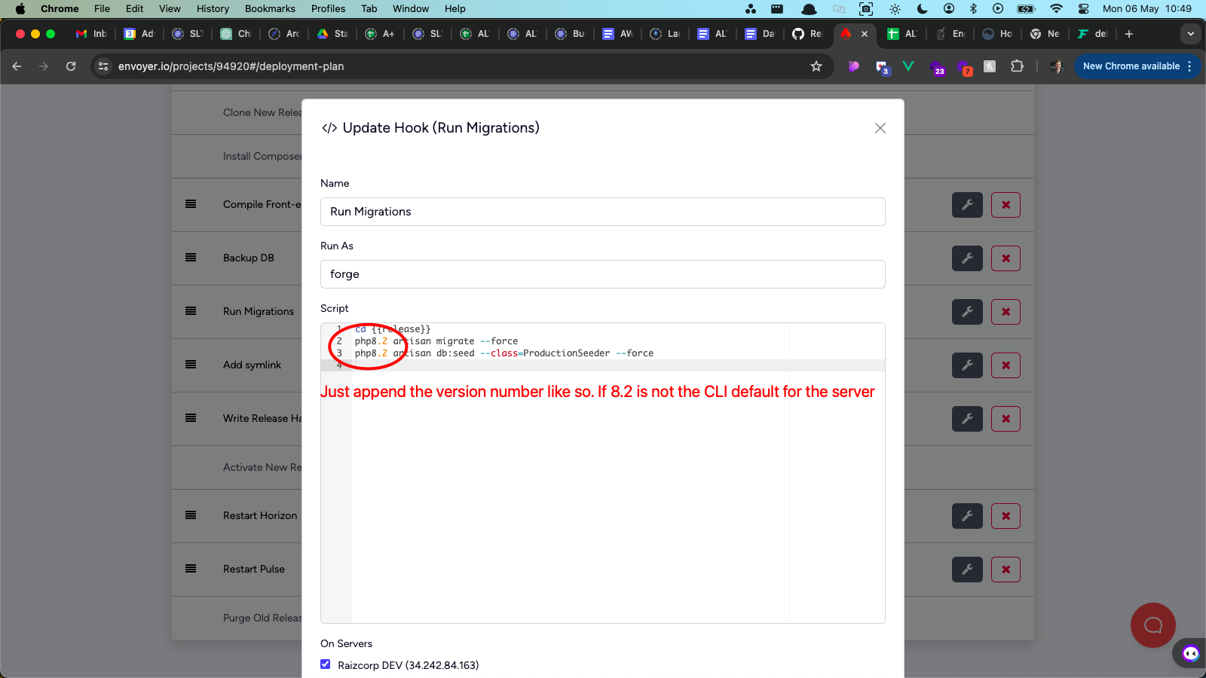
Task: Open wrench edit for Compile Front-end hook
Action: (x=967, y=205)
